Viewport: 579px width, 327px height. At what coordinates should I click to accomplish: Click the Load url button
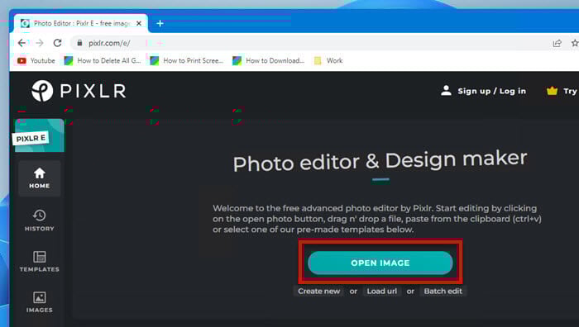382,291
